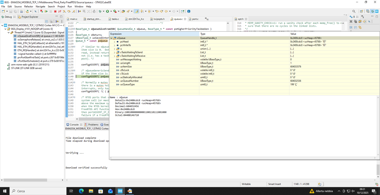Switch to the Debug perspective icon
This screenshot has height=195, width=380.
tap(372, 11)
